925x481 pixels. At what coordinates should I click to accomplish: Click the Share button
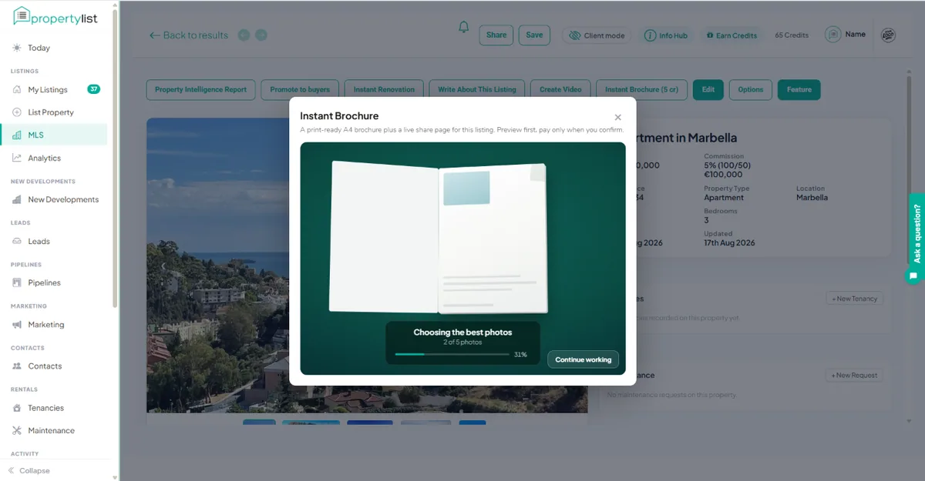(496, 35)
